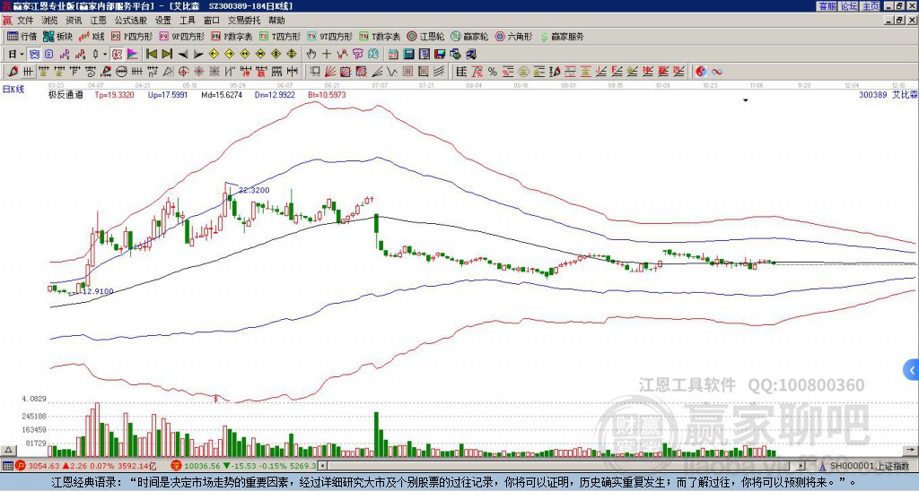This screenshot has height=491, width=919.
Task: Click the red floppy save icon
Action: [x=440, y=55]
